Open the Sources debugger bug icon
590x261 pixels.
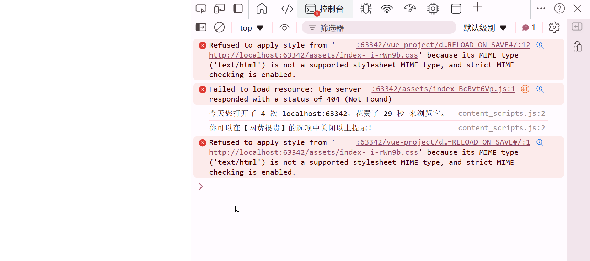pos(365,9)
